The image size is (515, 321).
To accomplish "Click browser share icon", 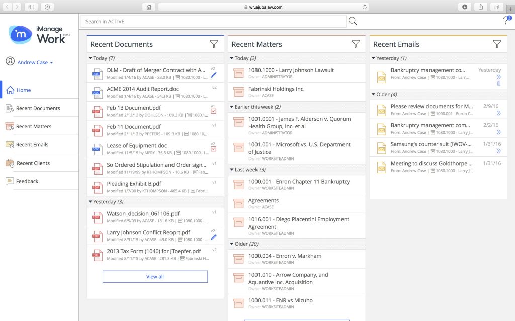I will coord(480,7).
